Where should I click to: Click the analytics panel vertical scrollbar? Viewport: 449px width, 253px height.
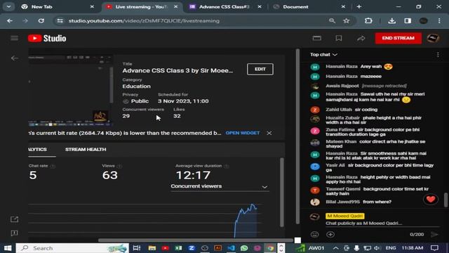tap(282, 192)
